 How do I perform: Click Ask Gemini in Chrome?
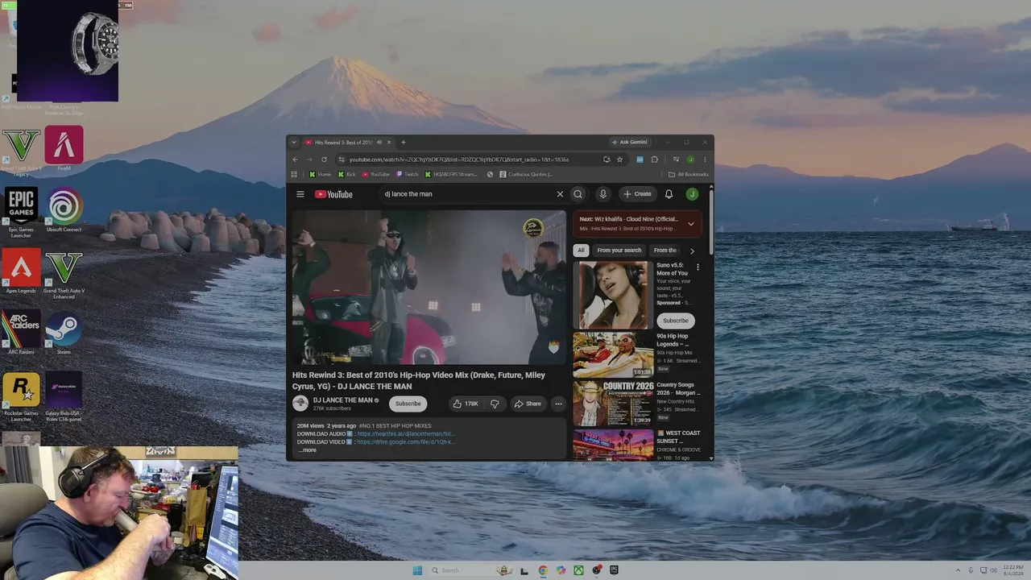point(629,143)
